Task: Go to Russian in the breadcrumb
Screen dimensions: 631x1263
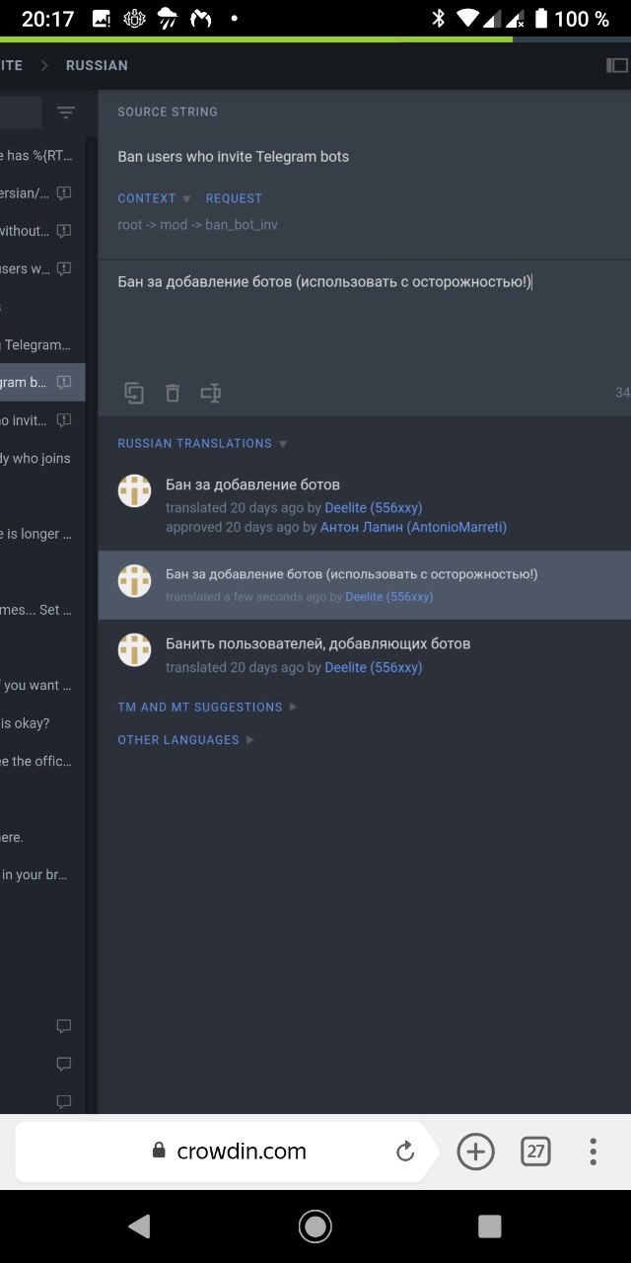Action: [97, 65]
